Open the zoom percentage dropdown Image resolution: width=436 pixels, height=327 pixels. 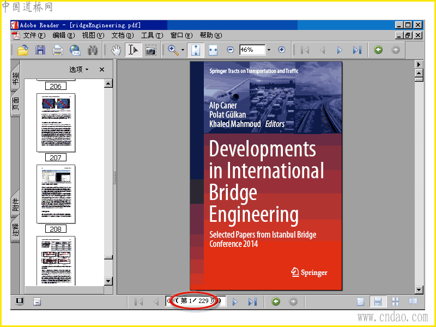tap(269, 50)
